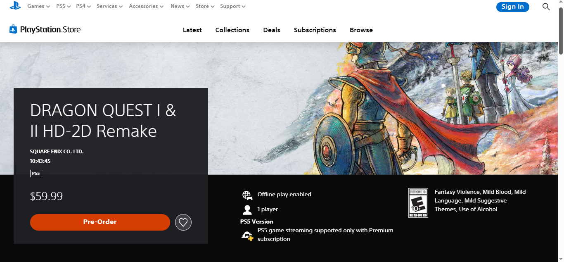Open the Accessories dropdown

[146, 6]
